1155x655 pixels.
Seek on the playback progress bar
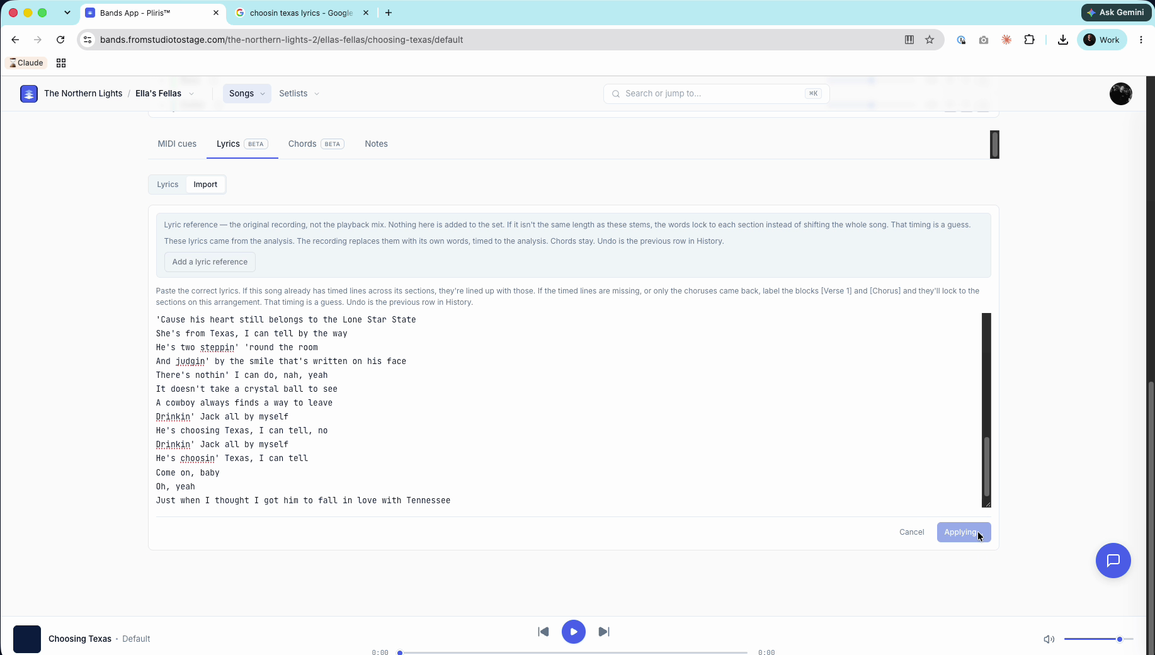(573, 652)
